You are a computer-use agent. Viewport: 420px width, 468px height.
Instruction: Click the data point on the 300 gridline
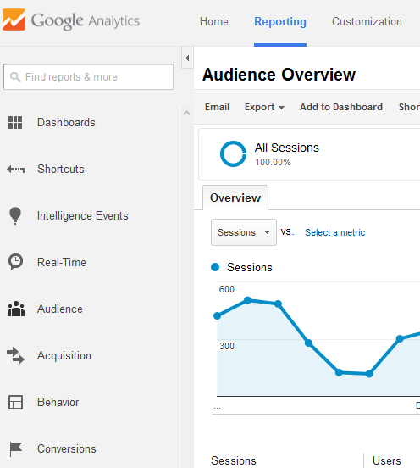coord(400,339)
